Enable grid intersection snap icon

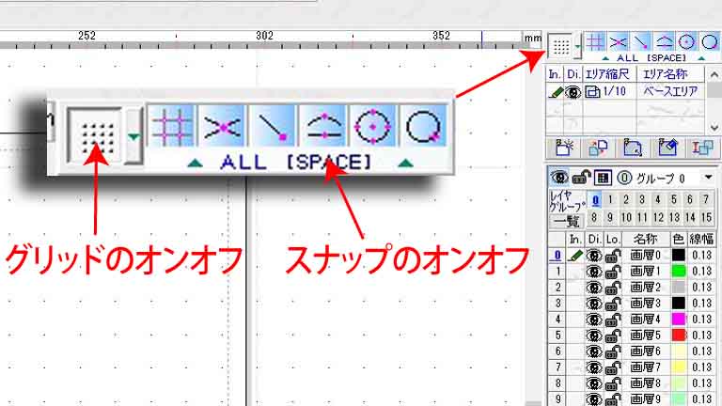point(172,126)
